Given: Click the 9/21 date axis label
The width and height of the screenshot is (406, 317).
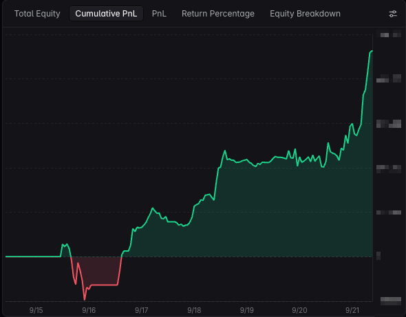Looking at the screenshot, I should click(352, 310).
